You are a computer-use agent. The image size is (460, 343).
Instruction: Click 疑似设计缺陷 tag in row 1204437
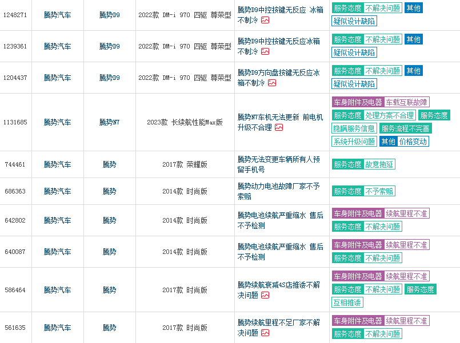(x=354, y=84)
